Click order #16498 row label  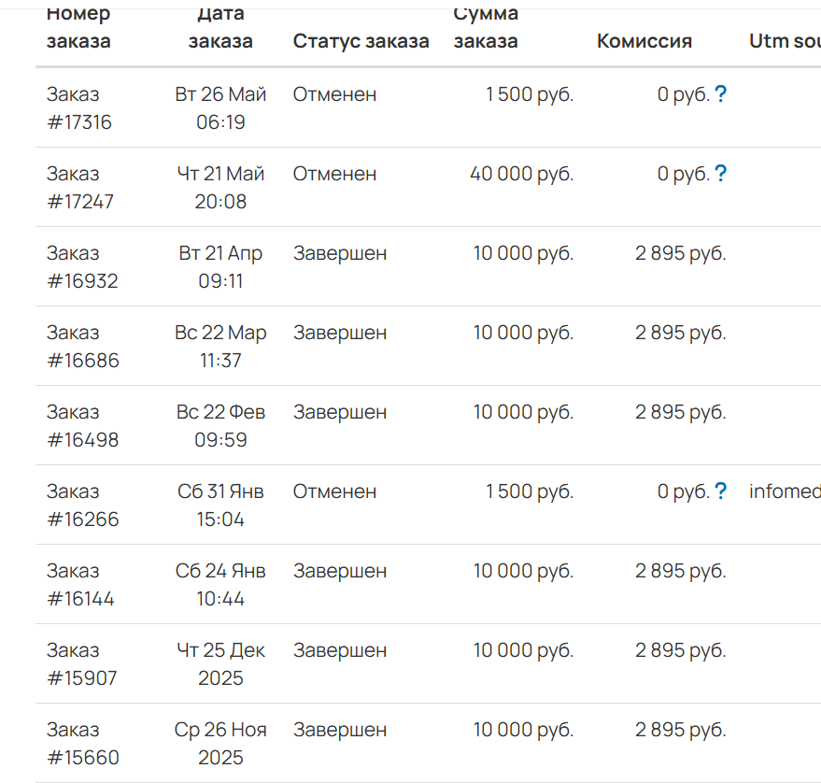click(x=83, y=426)
